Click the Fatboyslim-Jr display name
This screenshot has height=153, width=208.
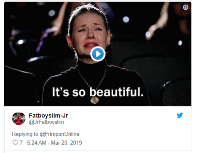[48, 116]
